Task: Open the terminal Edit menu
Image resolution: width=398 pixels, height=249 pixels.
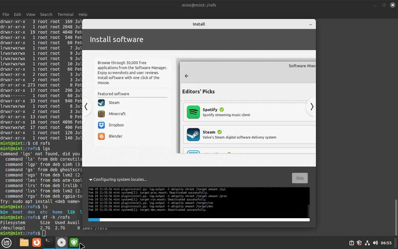Action: [x=17, y=14]
